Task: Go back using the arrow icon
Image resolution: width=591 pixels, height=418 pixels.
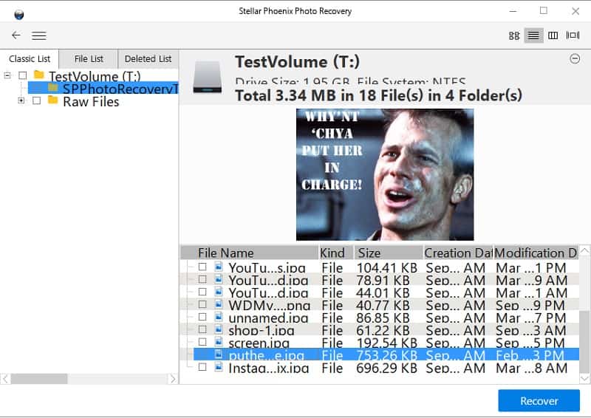Action: (16, 35)
